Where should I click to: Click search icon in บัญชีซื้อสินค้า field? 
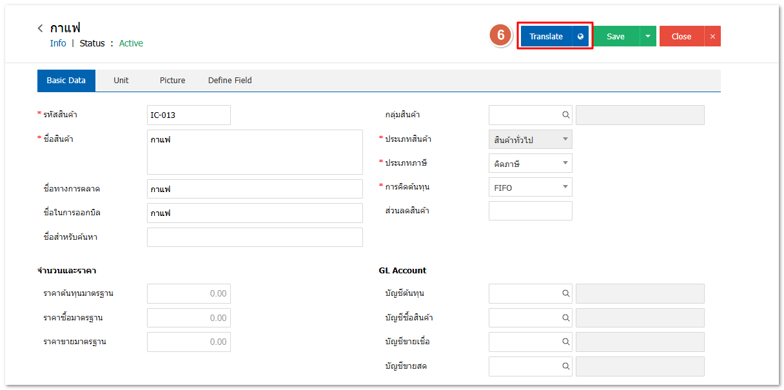(565, 318)
